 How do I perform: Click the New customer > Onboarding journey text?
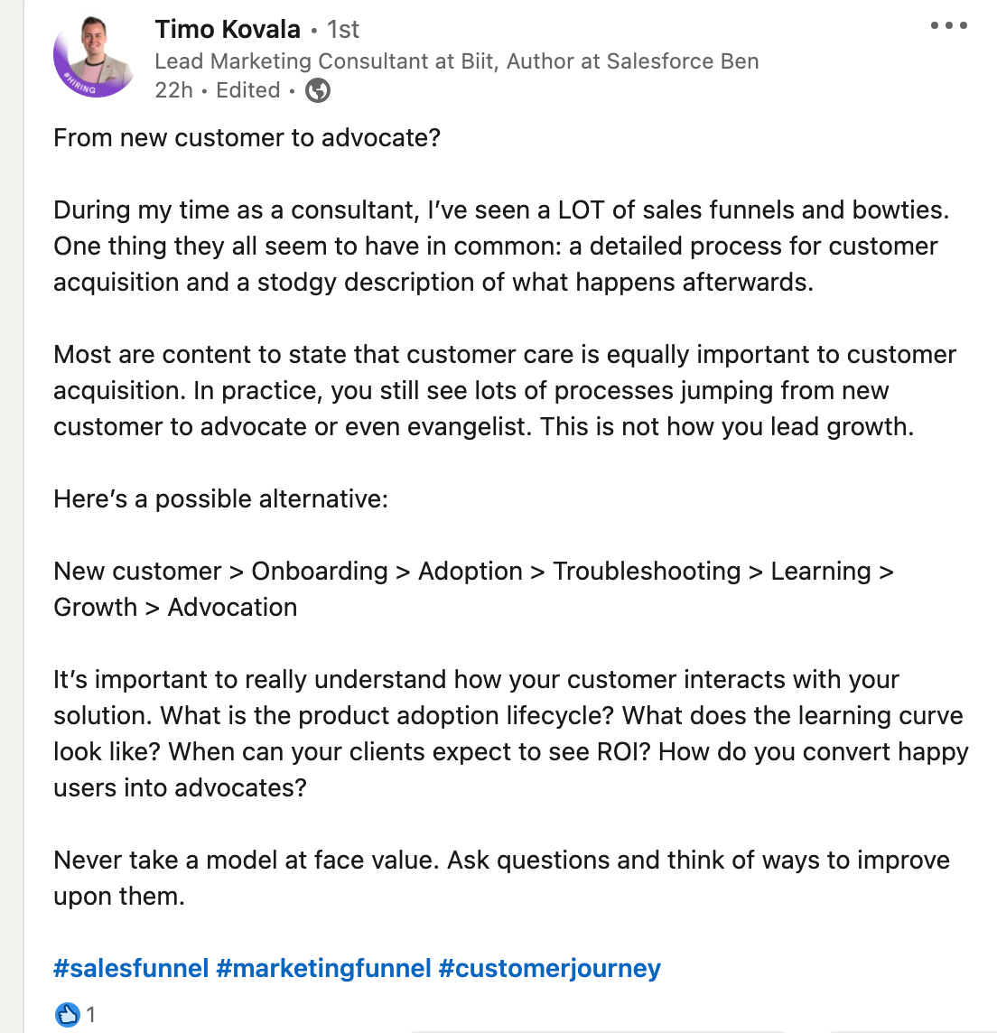coord(473,589)
